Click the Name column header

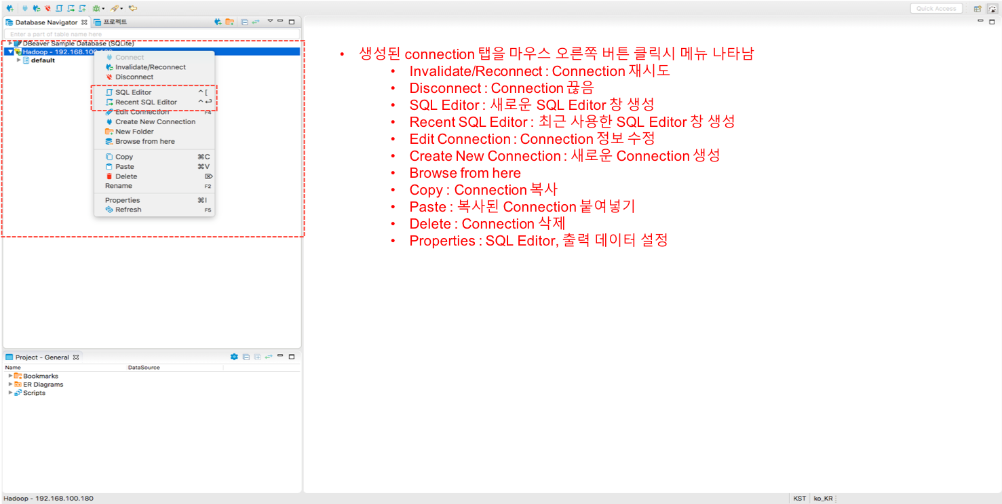(x=65, y=368)
